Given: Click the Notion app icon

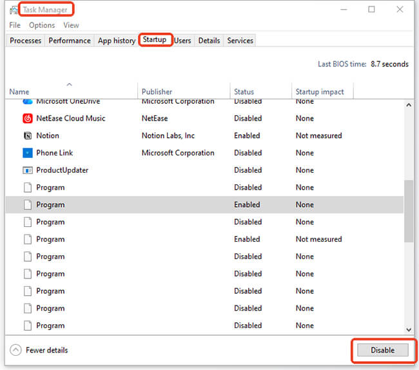Looking at the screenshot, I should click(28, 136).
